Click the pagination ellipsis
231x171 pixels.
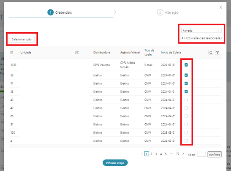(171, 154)
